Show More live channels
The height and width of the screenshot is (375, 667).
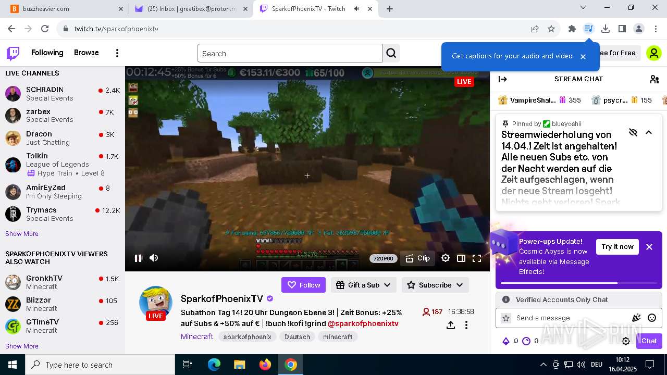22,234
